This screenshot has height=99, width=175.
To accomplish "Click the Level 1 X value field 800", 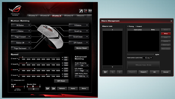I will 66,57.
